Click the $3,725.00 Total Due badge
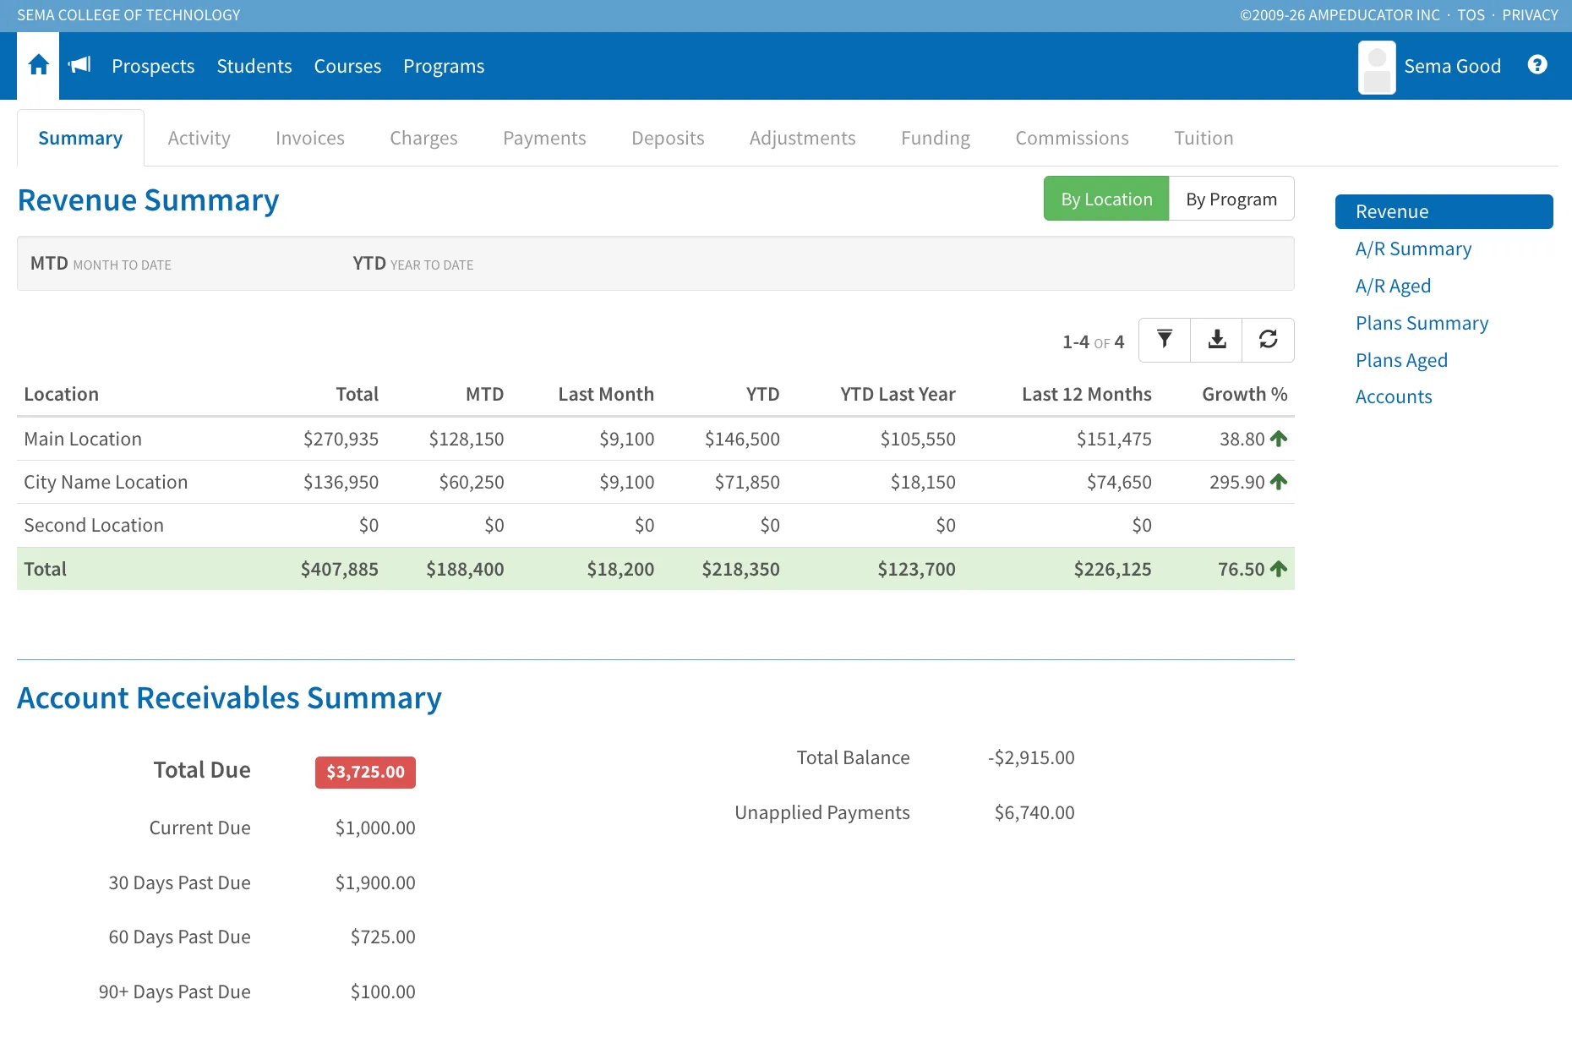The height and width of the screenshot is (1038, 1572). pos(365,772)
